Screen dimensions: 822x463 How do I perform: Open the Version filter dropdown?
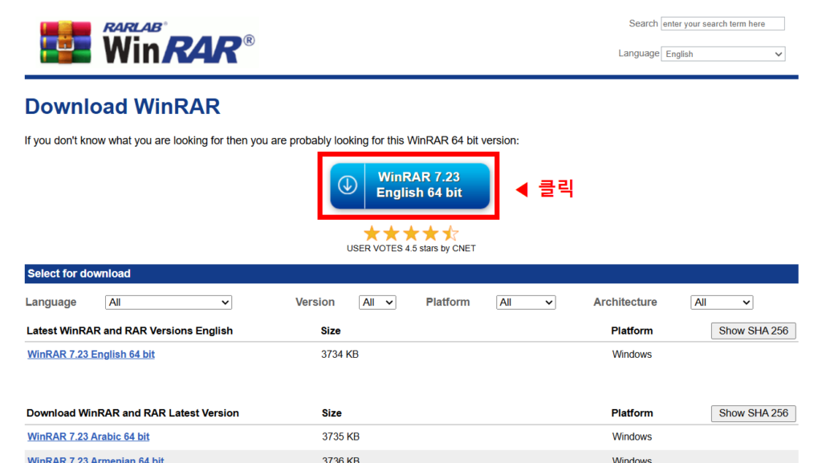click(x=377, y=303)
